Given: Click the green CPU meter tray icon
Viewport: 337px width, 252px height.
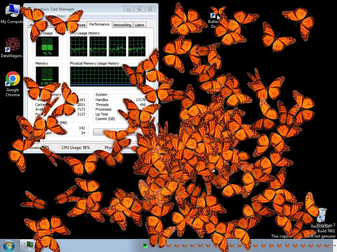Looking at the screenshot, I should pos(145,245).
